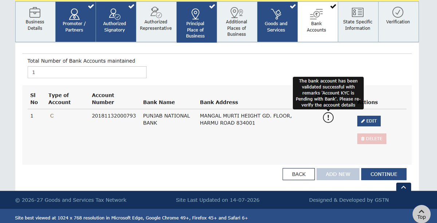Screen dimensions: 437x223
Task: Click the chevron-up expander above footer
Action: pyautogui.click(x=403, y=187)
